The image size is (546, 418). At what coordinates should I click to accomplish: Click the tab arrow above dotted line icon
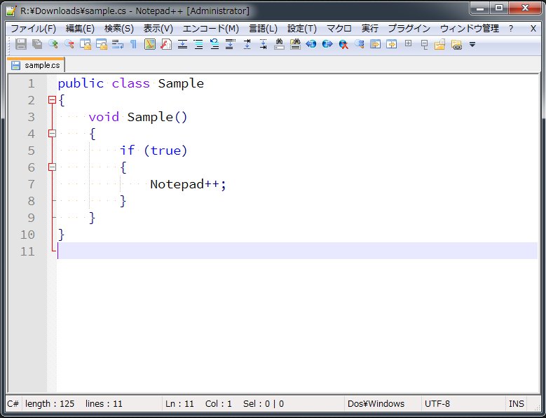click(247, 44)
